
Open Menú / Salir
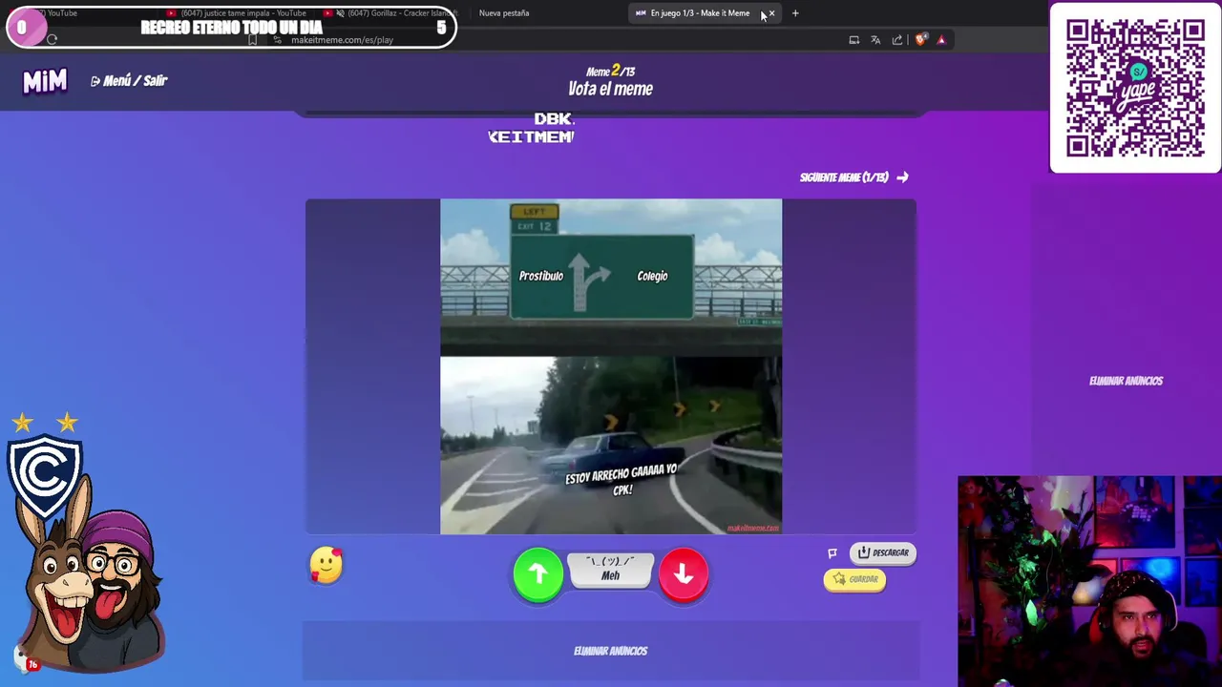click(129, 81)
